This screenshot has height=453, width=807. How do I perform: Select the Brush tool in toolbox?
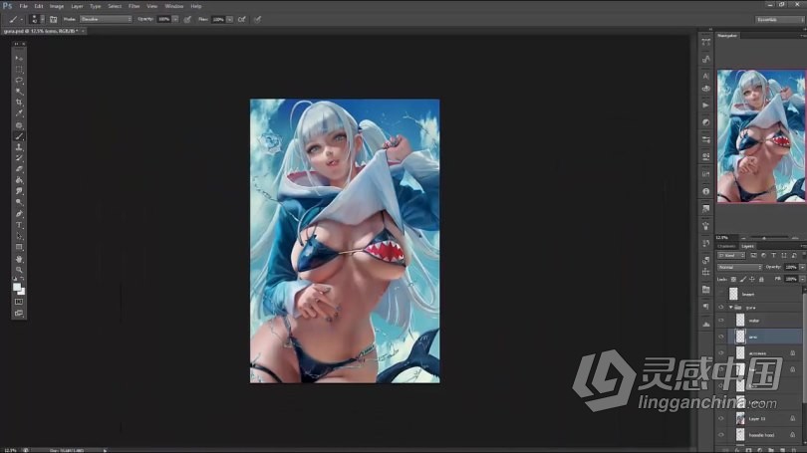[x=19, y=136]
